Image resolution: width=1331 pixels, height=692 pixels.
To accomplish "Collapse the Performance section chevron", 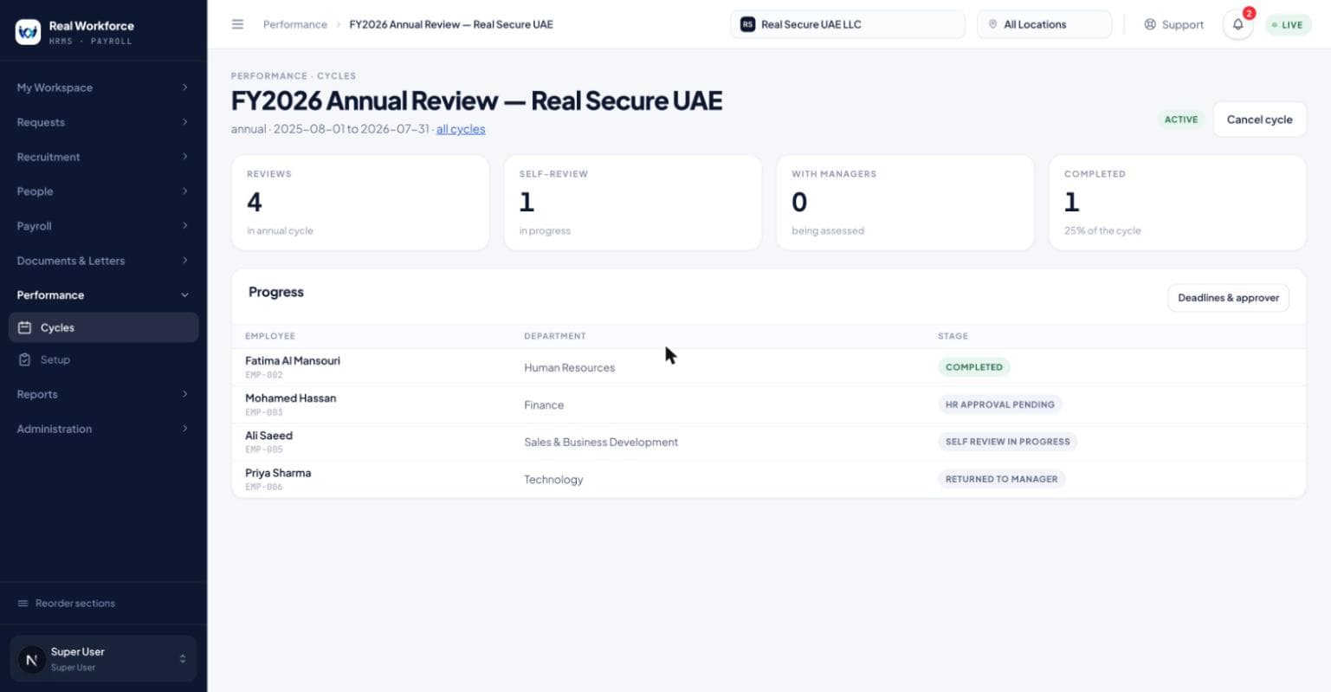I will point(184,295).
